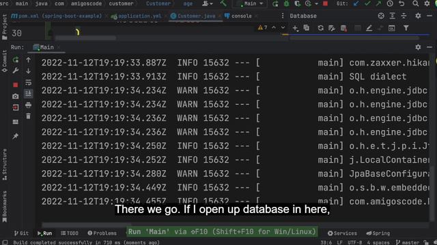Open the wrench run configuration settings icon
437x245 pixels.
pyautogui.click(x=16, y=71)
